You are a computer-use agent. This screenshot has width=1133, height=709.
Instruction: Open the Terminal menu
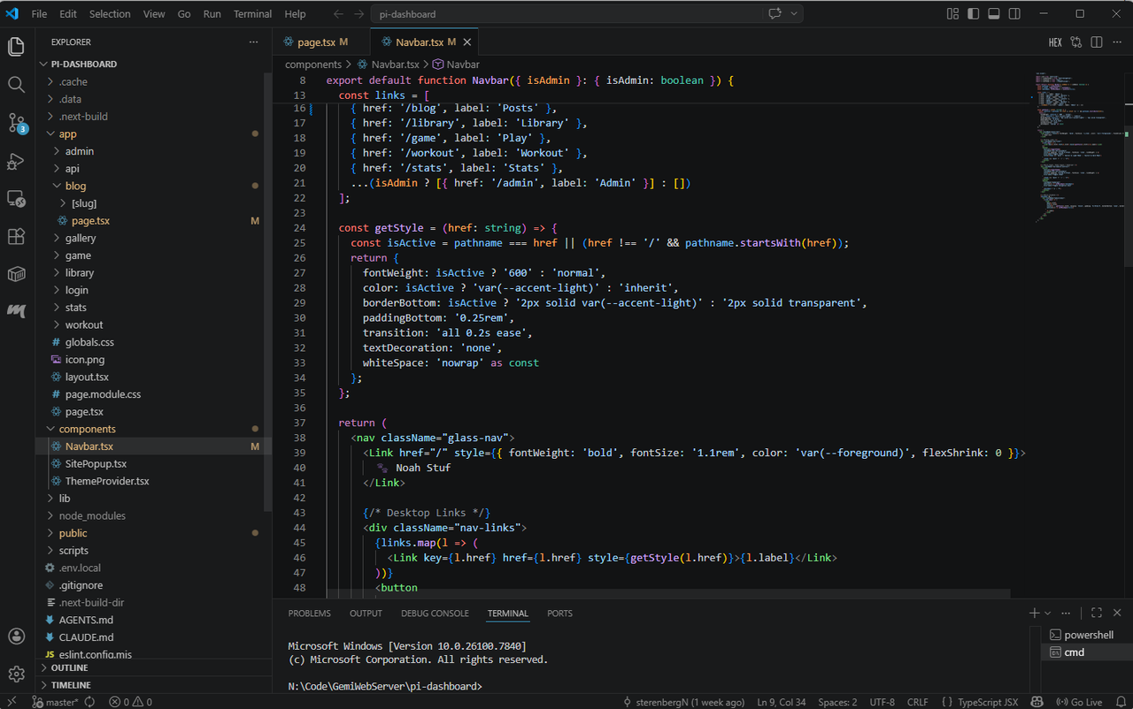pyautogui.click(x=252, y=14)
